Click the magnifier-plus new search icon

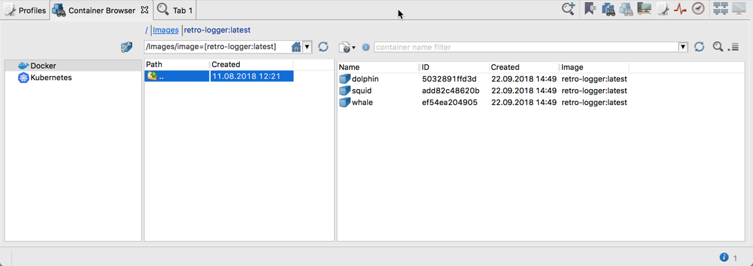[x=568, y=9]
